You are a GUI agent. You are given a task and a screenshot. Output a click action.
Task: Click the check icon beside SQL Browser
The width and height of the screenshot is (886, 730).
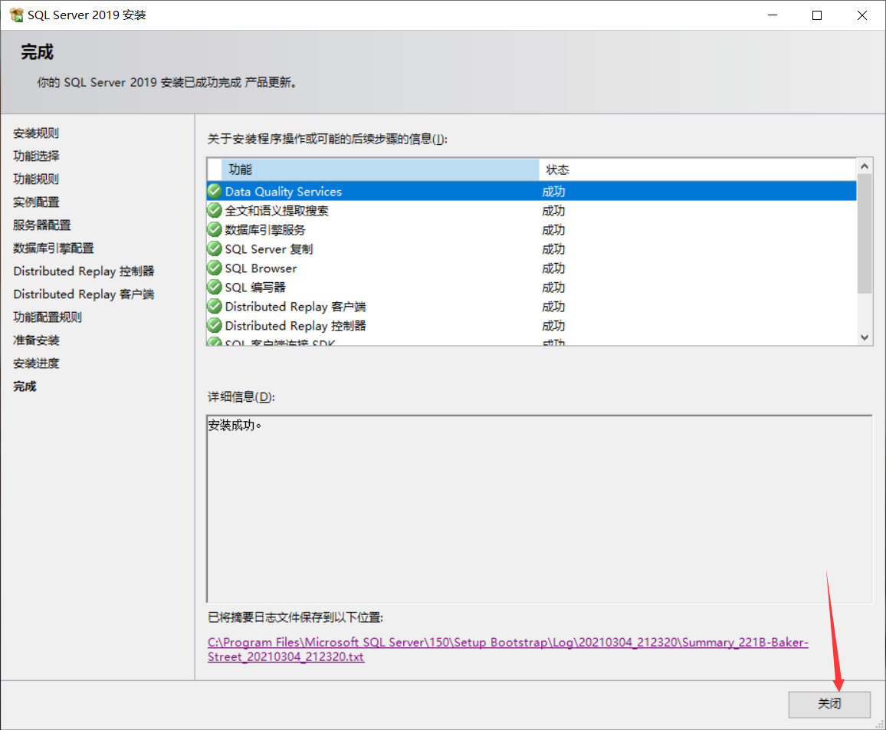coord(214,268)
